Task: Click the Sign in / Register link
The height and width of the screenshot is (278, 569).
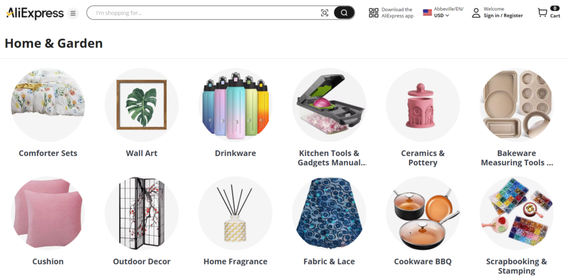Action: (503, 16)
